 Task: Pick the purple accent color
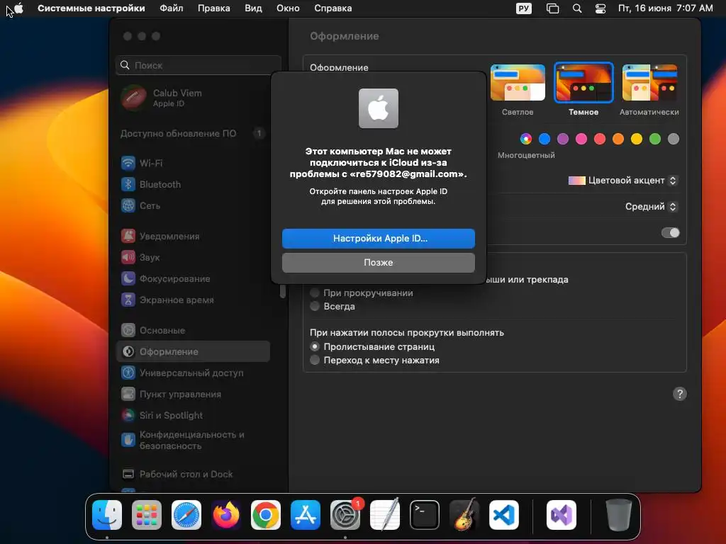pos(563,139)
